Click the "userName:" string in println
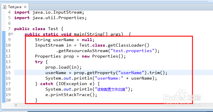 click(109, 78)
